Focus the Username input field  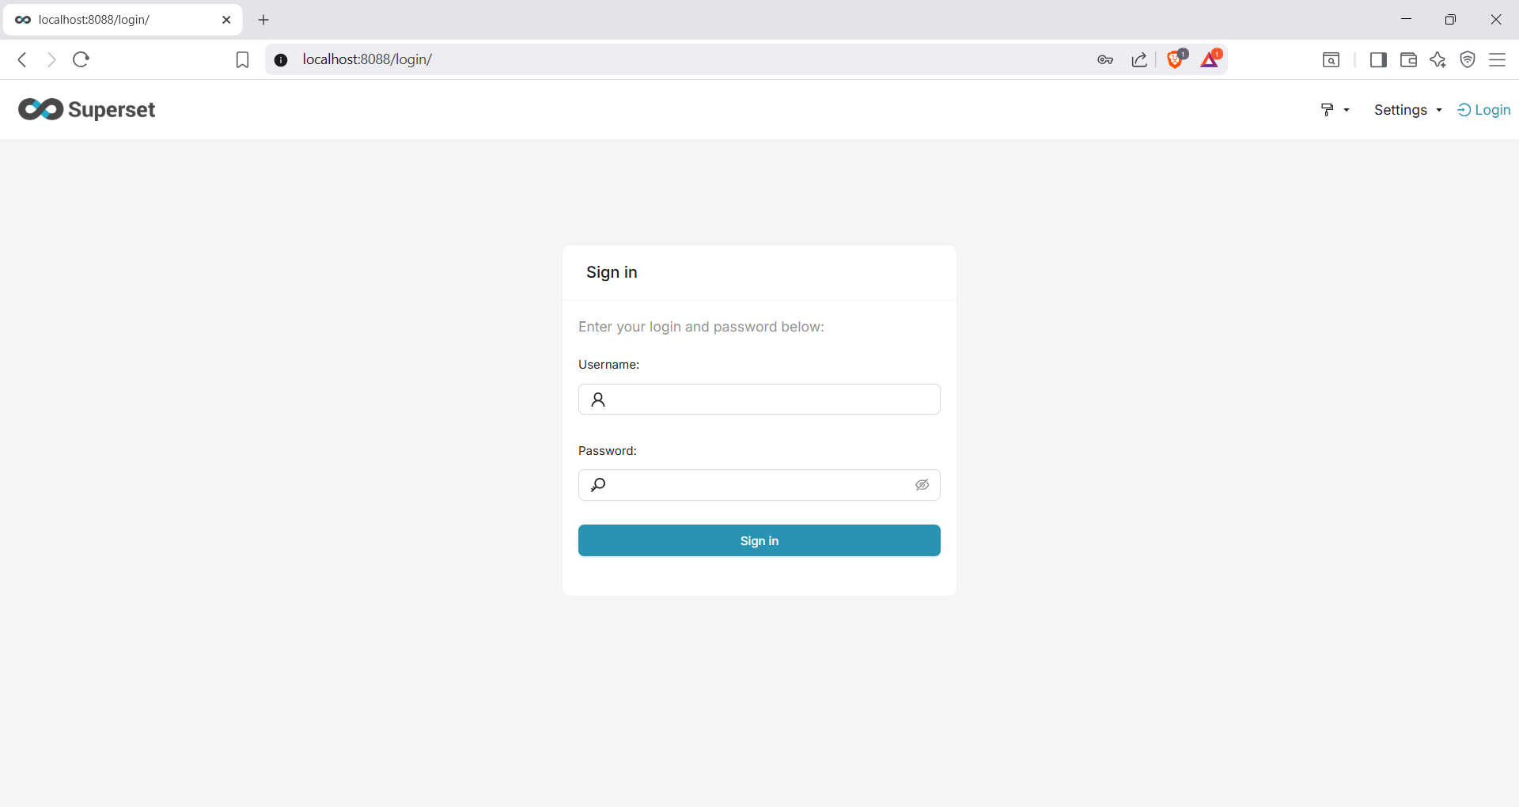click(x=759, y=399)
